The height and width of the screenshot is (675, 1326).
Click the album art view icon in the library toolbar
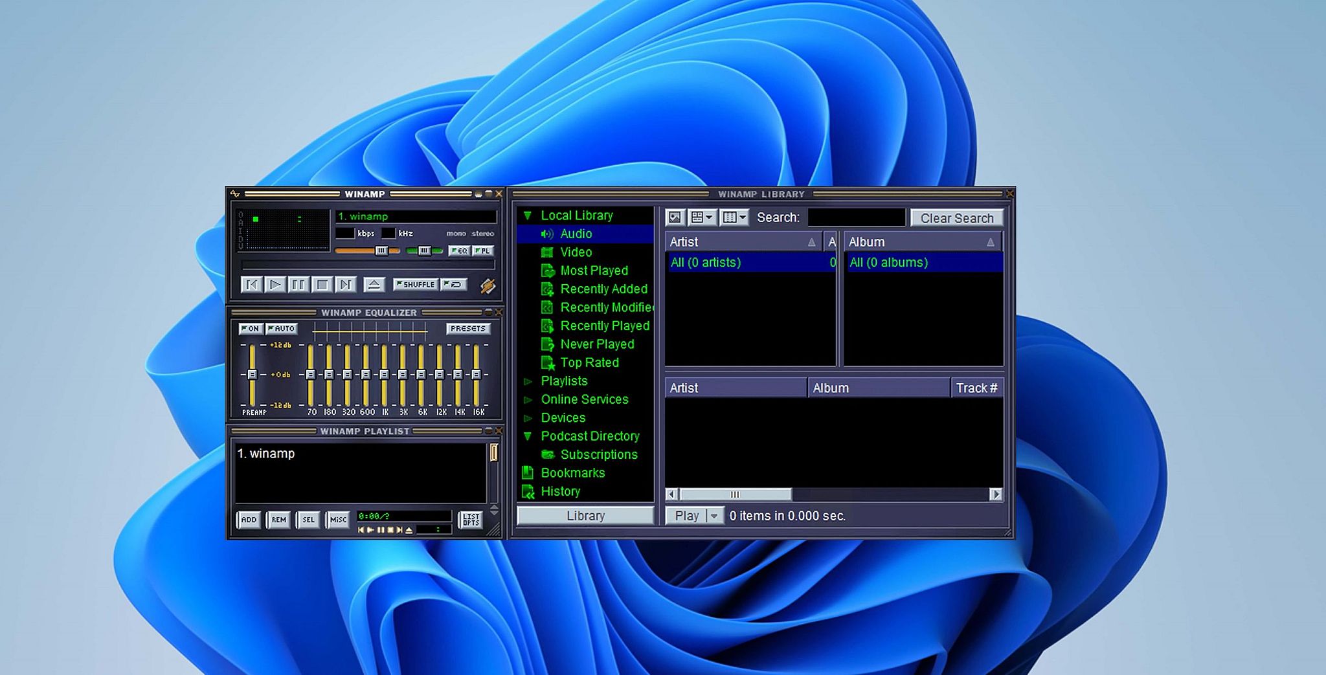[675, 217]
